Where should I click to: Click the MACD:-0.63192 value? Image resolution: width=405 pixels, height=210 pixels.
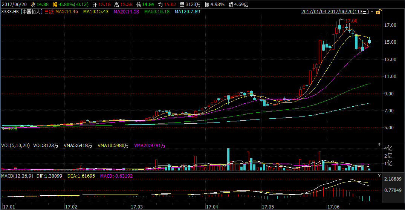pyautogui.click(x=116, y=176)
